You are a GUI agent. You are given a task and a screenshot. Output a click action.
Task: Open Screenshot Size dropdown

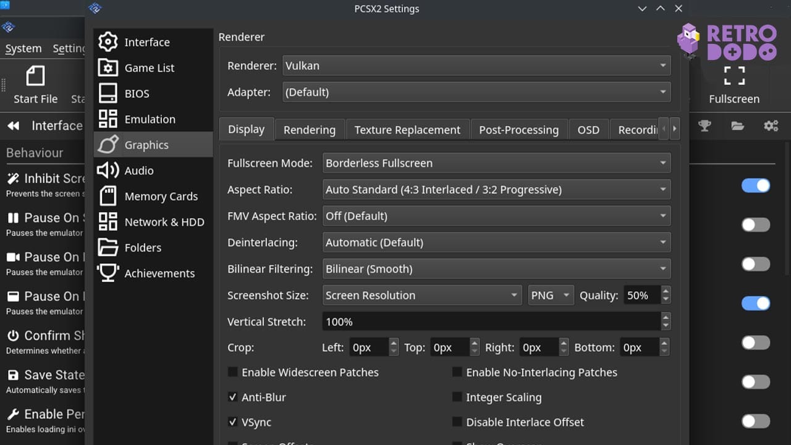pyautogui.click(x=422, y=295)
